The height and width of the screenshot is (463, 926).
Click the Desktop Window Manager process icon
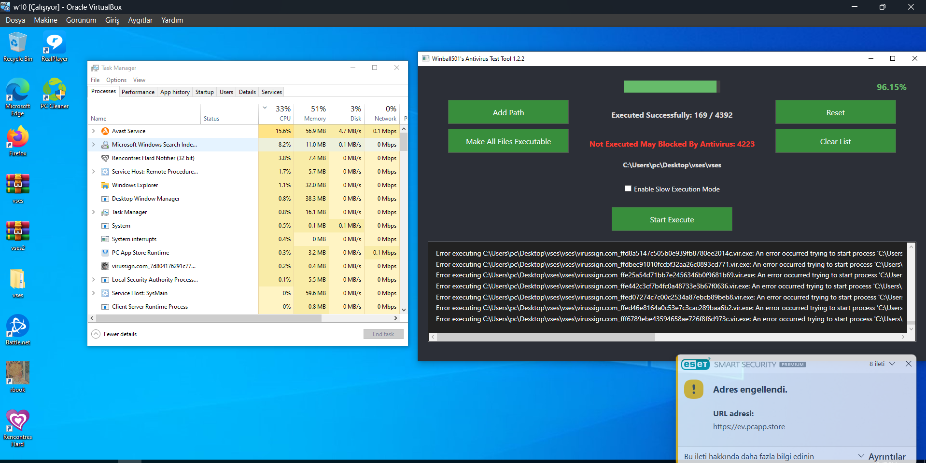[105, 199]
